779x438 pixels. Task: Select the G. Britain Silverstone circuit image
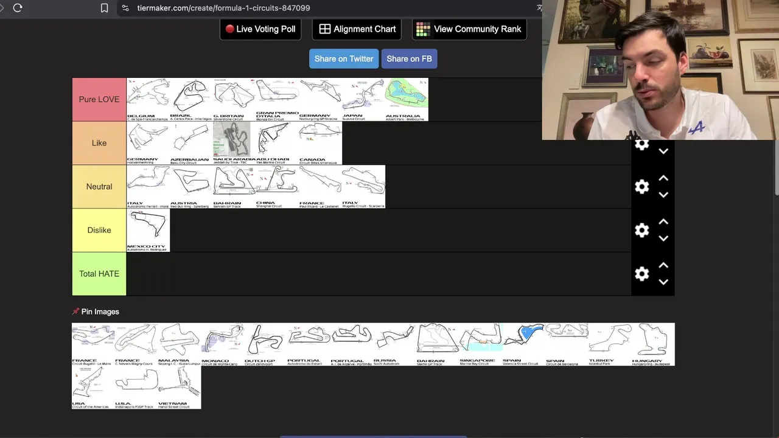click(234, 99)
